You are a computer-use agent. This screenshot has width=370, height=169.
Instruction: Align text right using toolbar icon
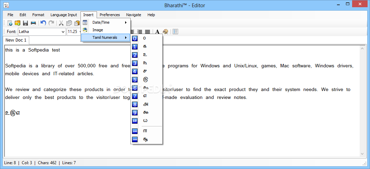[x=140, y=32]
